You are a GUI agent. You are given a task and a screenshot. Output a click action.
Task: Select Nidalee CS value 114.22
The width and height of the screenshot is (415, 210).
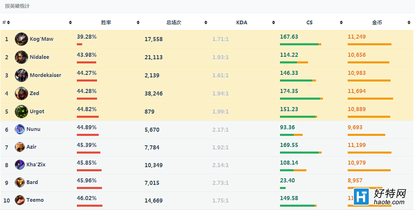(x=289, y=55)
